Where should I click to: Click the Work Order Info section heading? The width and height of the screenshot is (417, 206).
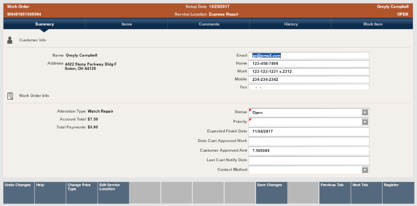click(x=34, y=96)
